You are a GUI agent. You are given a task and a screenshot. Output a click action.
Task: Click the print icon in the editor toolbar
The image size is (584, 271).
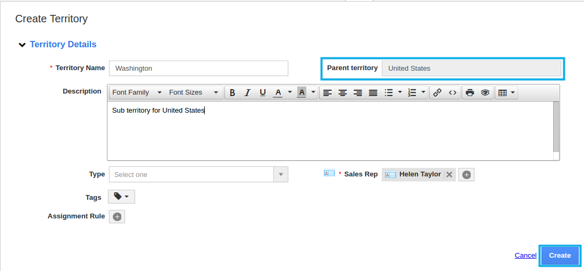tap(470, 92)
